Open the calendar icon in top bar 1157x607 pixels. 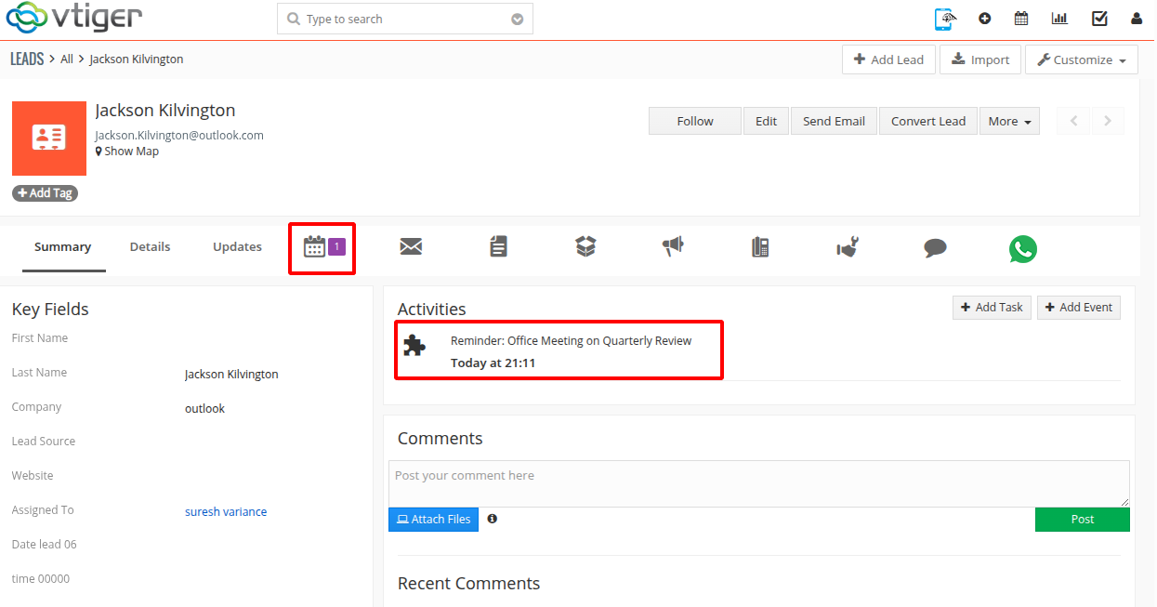click(x=1021, y=19)
